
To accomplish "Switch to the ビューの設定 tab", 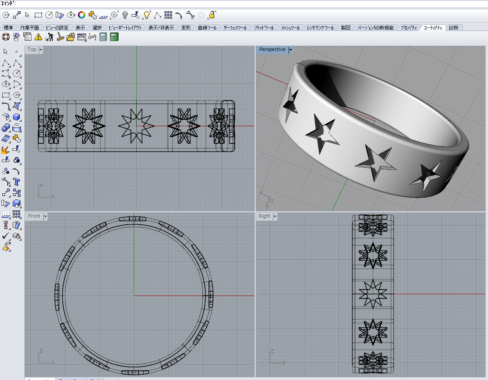I will tap(57, 28).
